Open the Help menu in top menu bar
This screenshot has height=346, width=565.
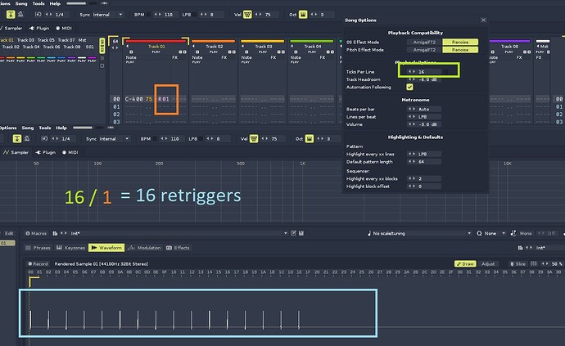[55, 3]
